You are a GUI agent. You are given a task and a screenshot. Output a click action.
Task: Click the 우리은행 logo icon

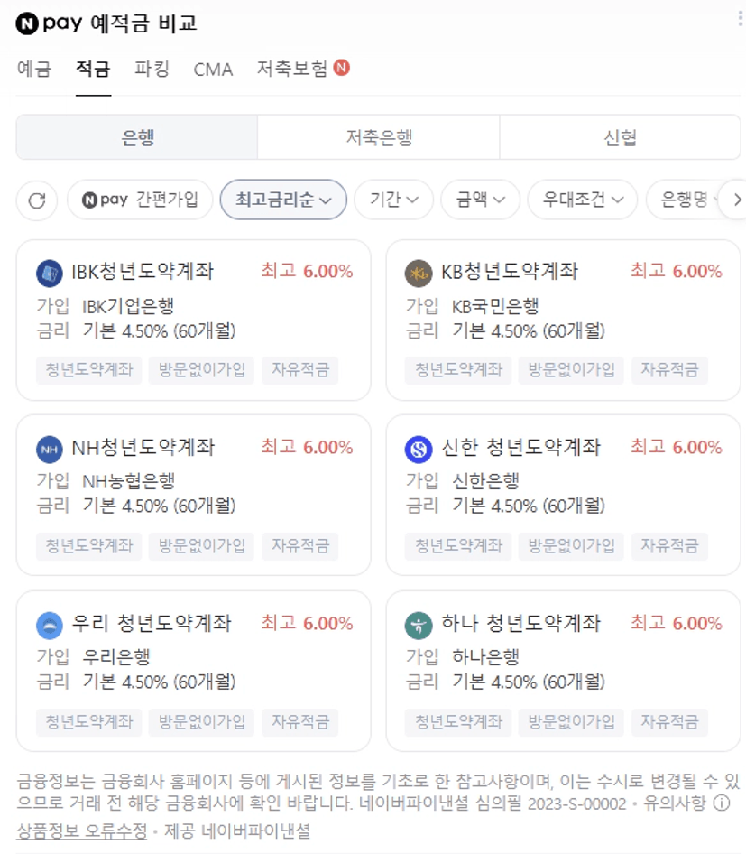50,625
